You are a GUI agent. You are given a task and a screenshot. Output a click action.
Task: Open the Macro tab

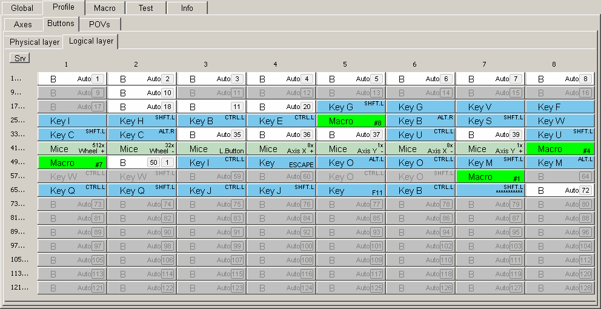point(104,8)
